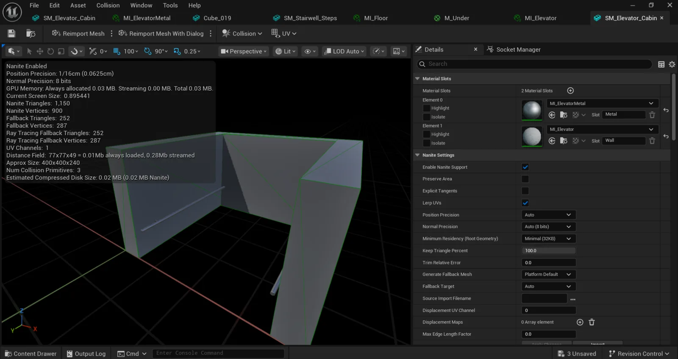Screen dimensions: 678x359
Task: Browse to asset in Content Browser icon
Action: coord(31,33)
